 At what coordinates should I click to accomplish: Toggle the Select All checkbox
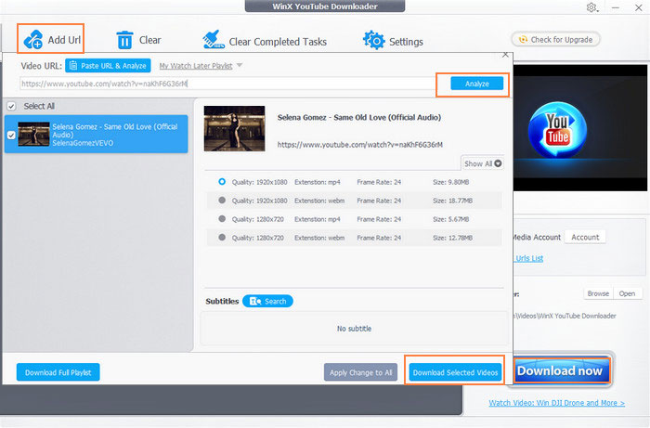pyautogui.click(x=11, y=107)
